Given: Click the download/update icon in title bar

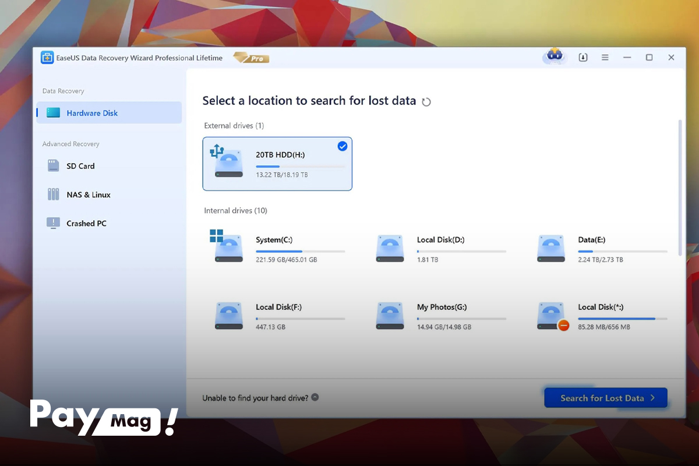Looking at the screenshot, I should click(582, 58).
